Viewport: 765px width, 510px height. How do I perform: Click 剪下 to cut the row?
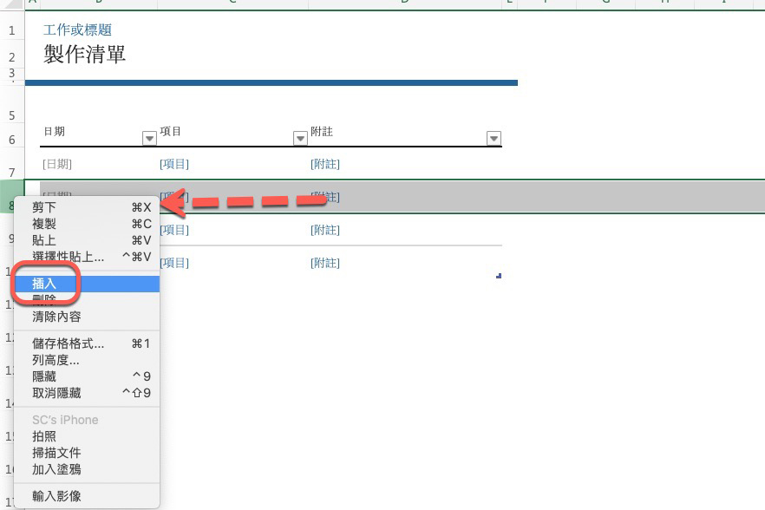coord(44,207)
